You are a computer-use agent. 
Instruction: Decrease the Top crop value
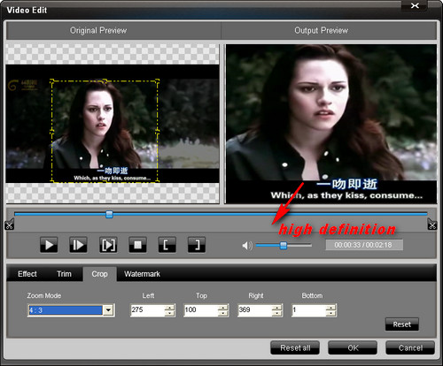coord(223,313)
